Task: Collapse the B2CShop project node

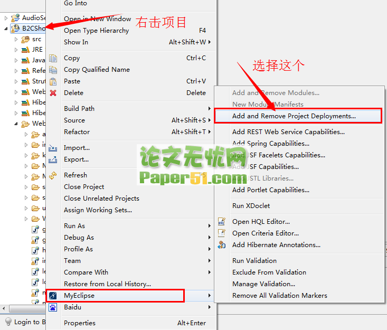Action: pos(6,29)
